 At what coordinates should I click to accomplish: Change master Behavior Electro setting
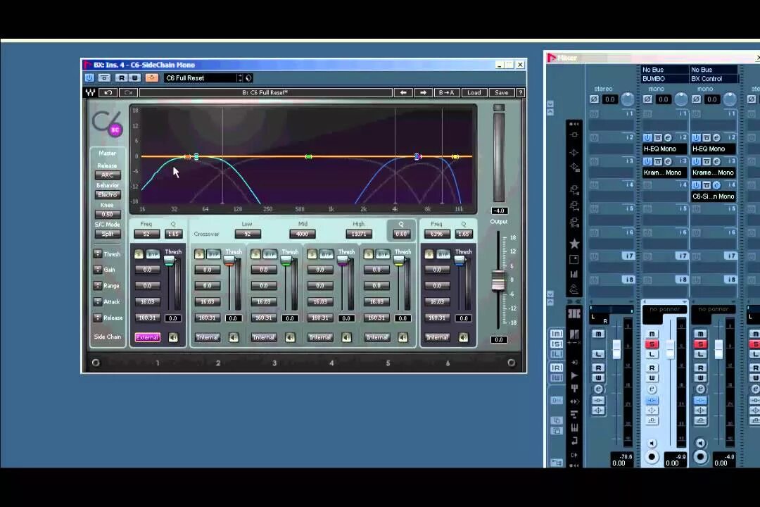[x=107, y=194]
